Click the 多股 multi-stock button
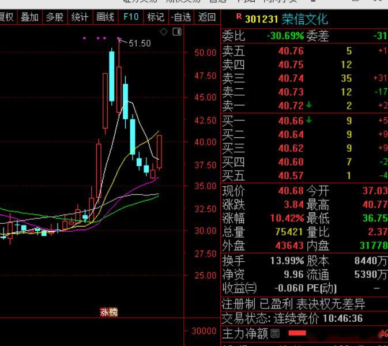Viewport: 388px width, 346px height. [55, 17]
